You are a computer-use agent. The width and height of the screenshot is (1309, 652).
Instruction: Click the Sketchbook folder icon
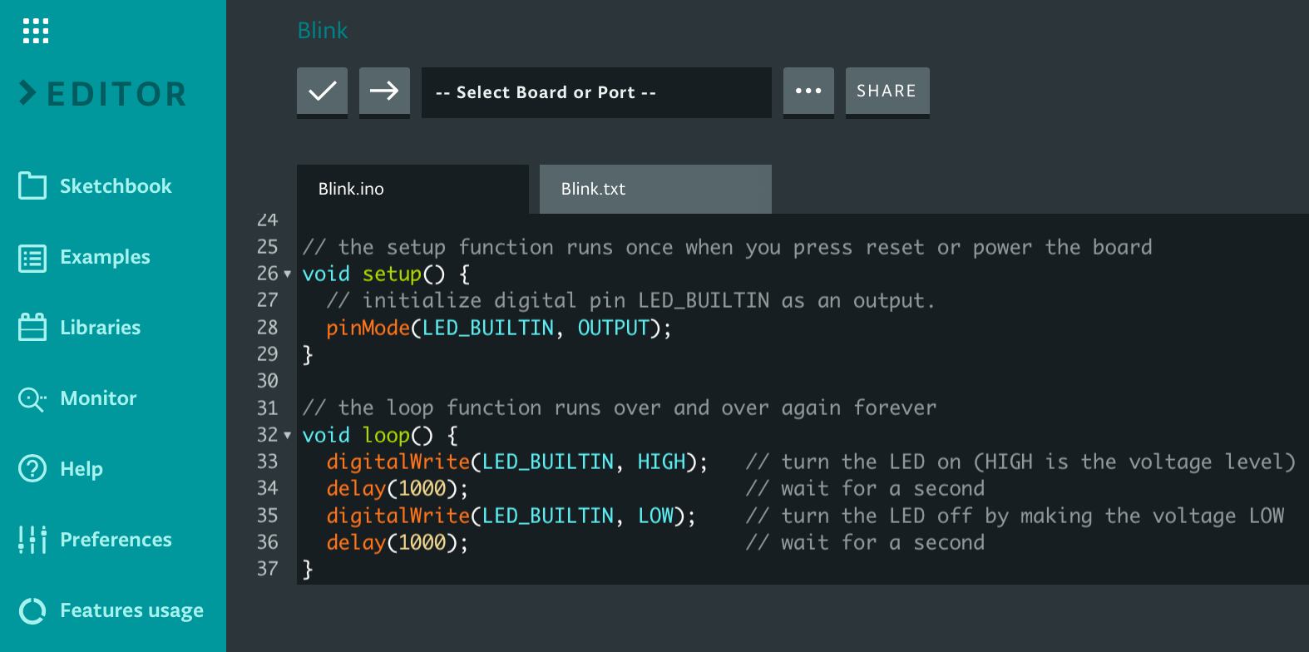coord(32,185)
